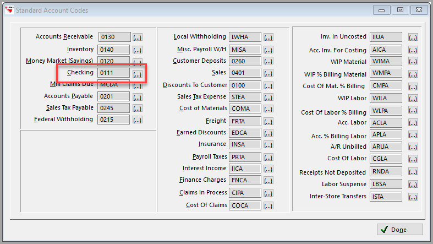Open lookup for Freight account

click(x=268, y=122)
